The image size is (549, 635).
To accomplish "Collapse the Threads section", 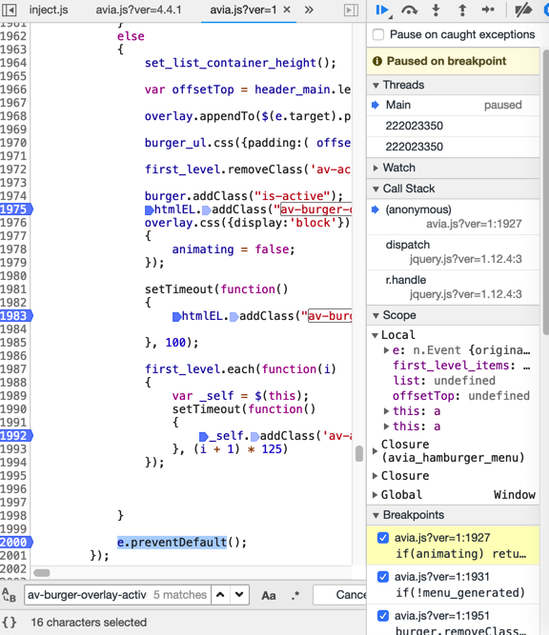I will pos(376,86).
